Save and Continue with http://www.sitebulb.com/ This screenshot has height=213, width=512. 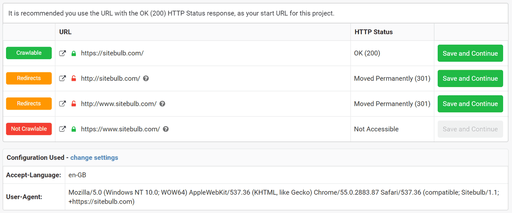[x=470, y=104]
